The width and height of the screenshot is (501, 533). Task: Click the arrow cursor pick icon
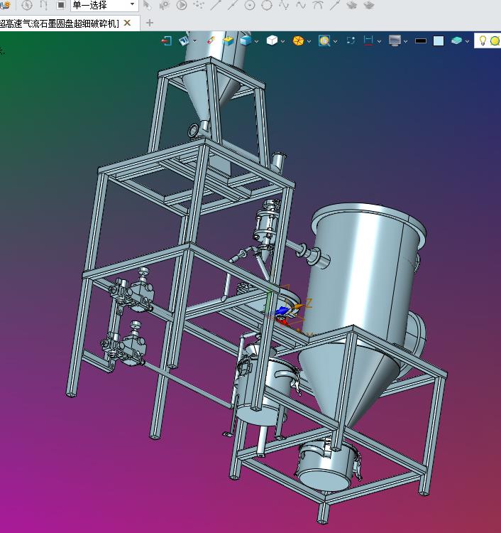pos(147,5)
